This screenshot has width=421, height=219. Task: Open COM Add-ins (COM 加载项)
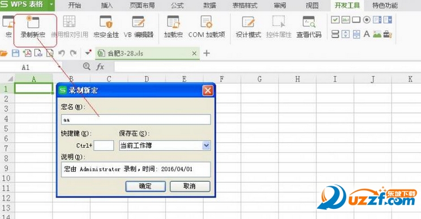pyautogui.click(x=207, y=26)
